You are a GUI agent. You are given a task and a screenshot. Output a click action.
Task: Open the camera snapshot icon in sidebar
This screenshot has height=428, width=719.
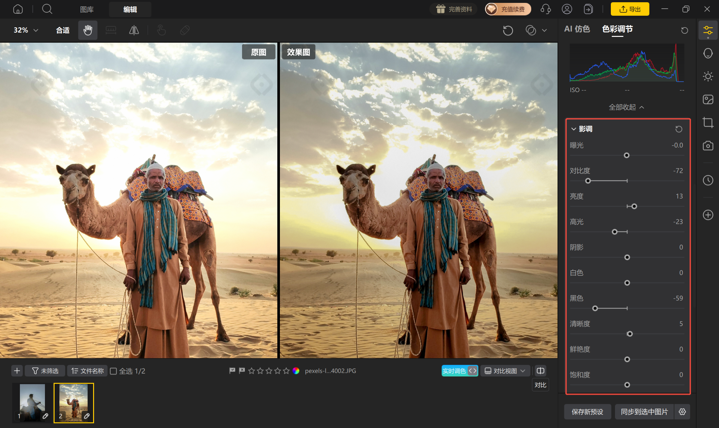coord(708,146)
